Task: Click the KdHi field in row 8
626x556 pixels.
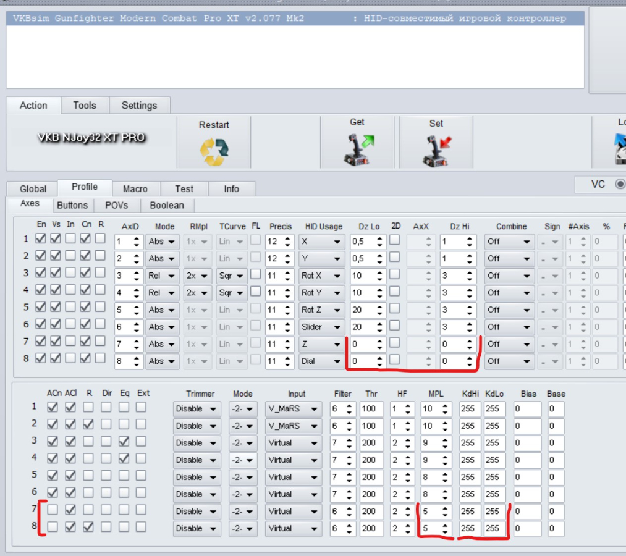Action: pyautogui.click(x=468, y=528)
